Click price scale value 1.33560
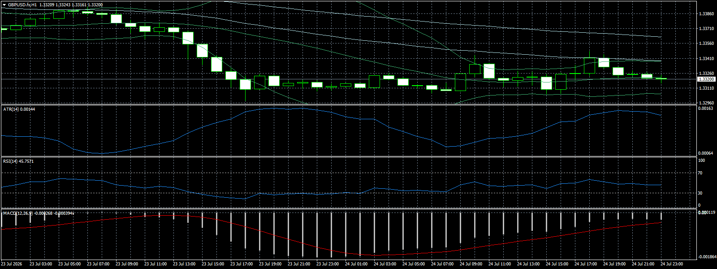 (706, 43)
